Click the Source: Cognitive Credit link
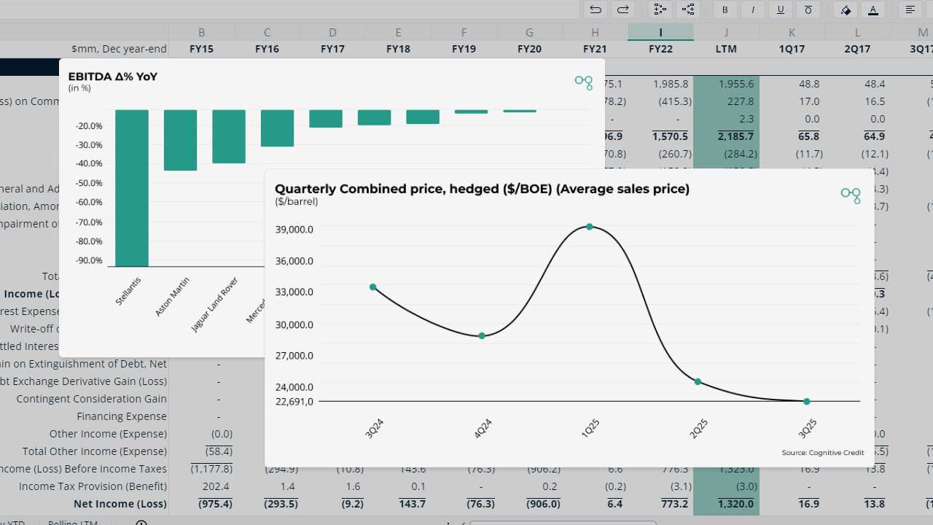This screenshot has height=525, width=933. click(823, 452)
